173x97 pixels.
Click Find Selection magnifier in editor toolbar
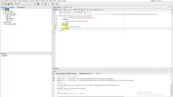75,10
